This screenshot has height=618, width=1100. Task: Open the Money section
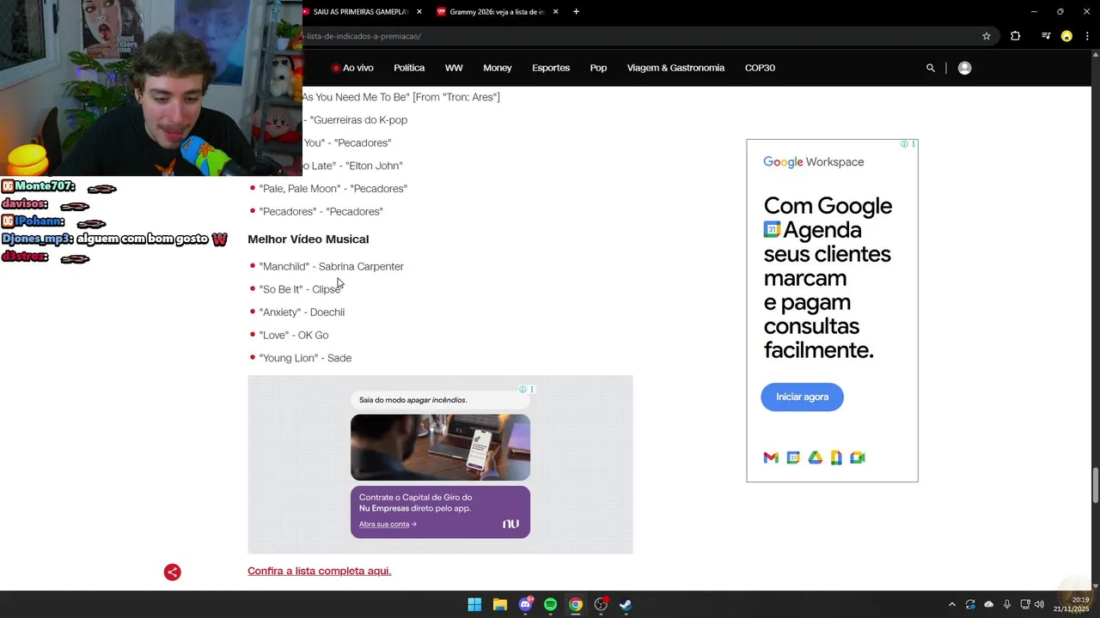(x=498, y=68)
